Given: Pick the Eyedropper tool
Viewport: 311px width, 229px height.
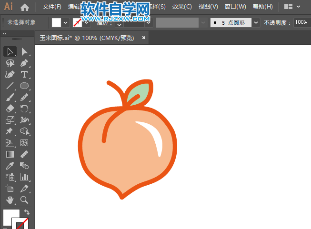Looking at the screenshot, I should [x=10, y=166].
